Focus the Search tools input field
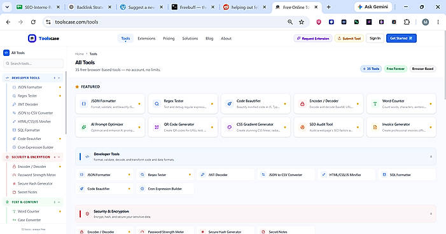The width and height of the screenshot is (446, 234). click(33, 64)
